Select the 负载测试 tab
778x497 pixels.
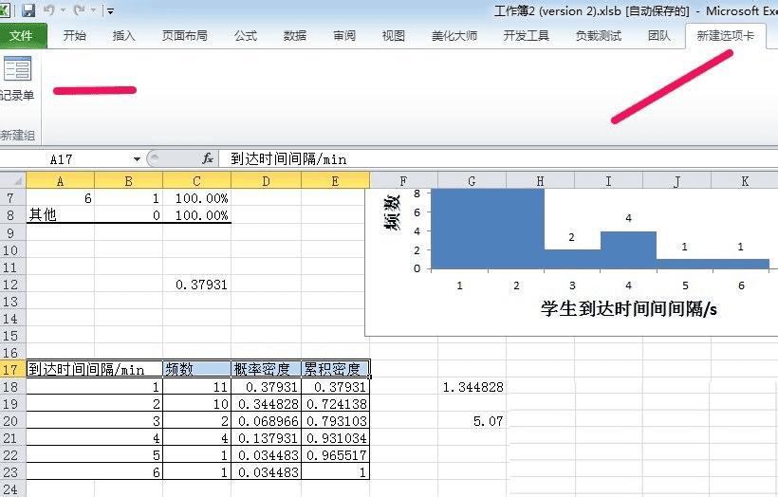(598, 36)
